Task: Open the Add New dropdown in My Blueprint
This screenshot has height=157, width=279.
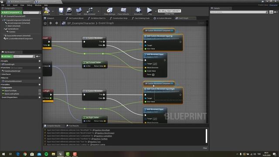Action: click(x=7, y=56)
